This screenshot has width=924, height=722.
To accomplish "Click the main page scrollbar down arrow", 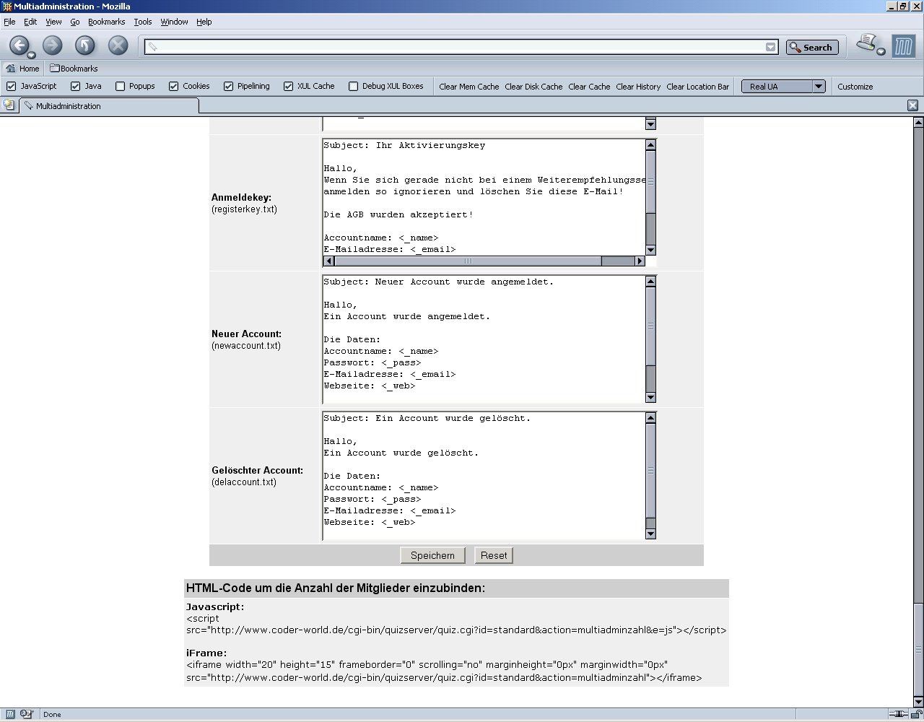I will 918,702.
